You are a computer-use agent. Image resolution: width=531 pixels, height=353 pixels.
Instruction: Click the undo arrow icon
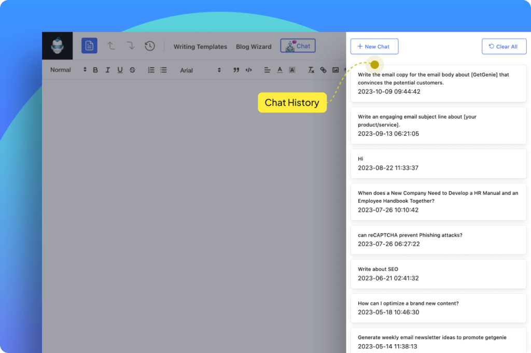coord(111,46)
